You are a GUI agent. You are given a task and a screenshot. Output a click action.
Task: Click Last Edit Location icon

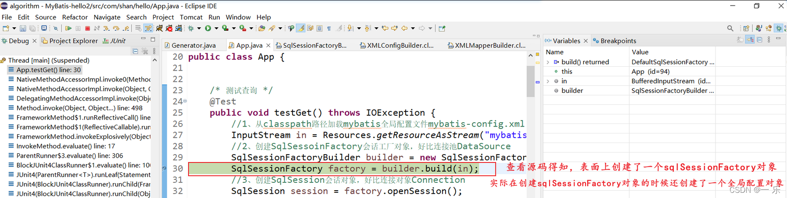pyautogui.click(x=385, y=28)
